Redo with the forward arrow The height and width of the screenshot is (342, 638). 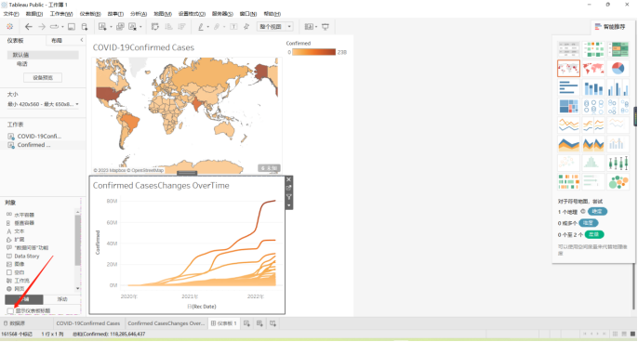click(x=42, y=26)
